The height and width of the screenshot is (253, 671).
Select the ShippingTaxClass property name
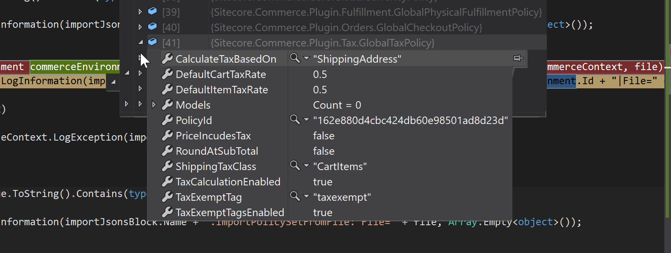click(216, 166)
